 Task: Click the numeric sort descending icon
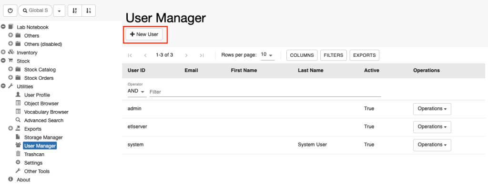tap(88, 11)
